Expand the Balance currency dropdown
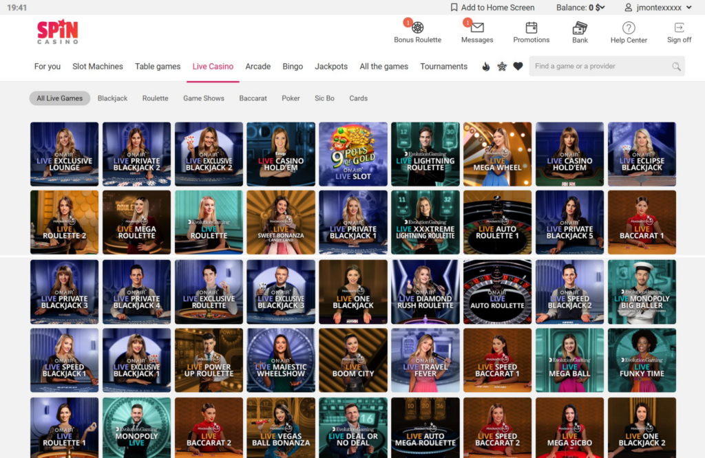The width and height of the screenshot is (705, 458). (x=602, y=7)
